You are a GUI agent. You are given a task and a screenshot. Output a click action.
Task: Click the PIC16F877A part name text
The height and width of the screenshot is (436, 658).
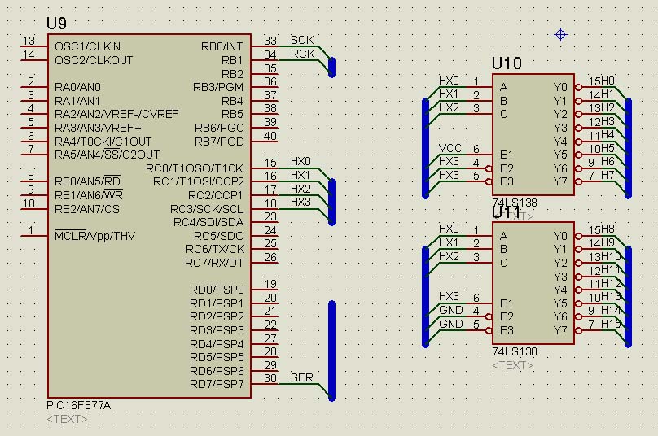[78, 405]
